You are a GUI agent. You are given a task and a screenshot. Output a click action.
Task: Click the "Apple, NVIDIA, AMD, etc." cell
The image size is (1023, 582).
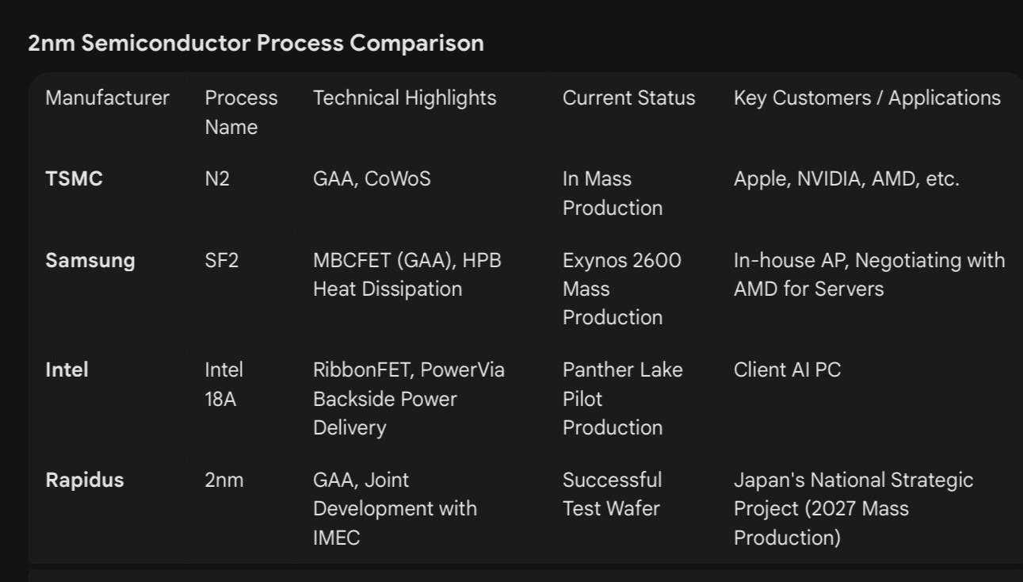[x=846, y=179]
